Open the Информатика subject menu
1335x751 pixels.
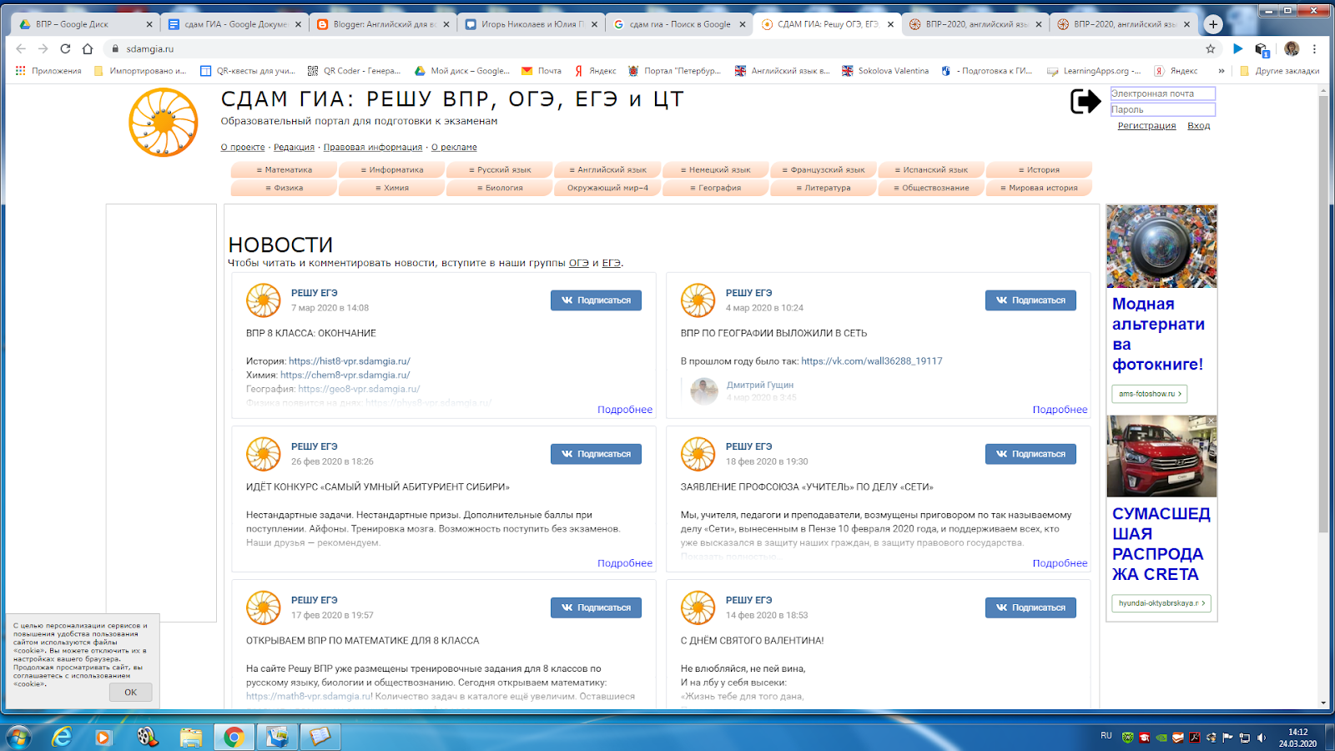[392, 170]
